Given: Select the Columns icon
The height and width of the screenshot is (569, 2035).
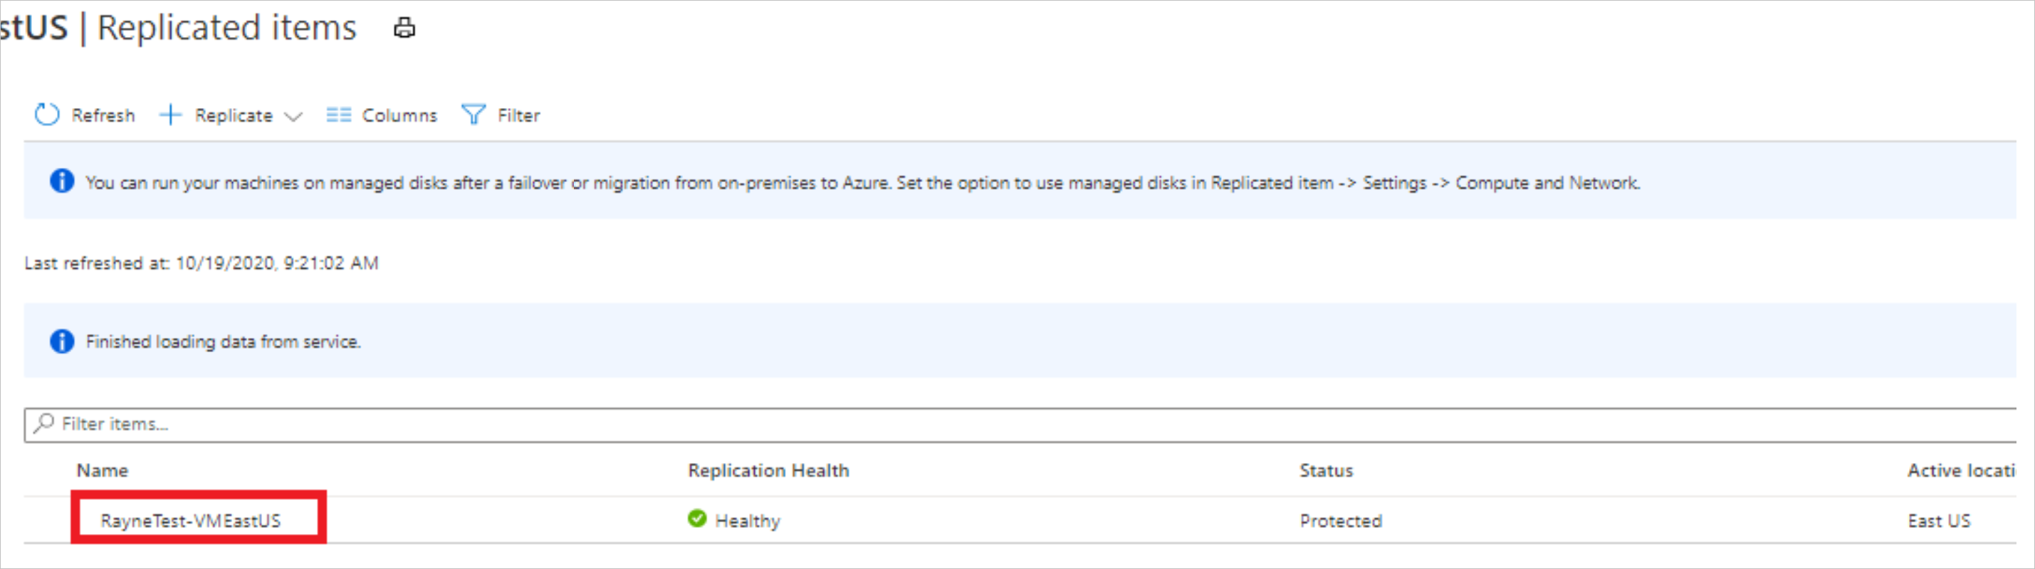Looking at the screenshot, I should click(338, 115).
